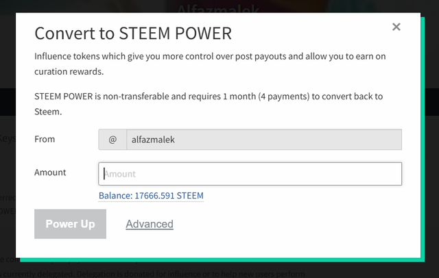Click the dimmed overlay right of the dialog
The image size is (439, 278).
pyautogui.click(x=430, y=171)
